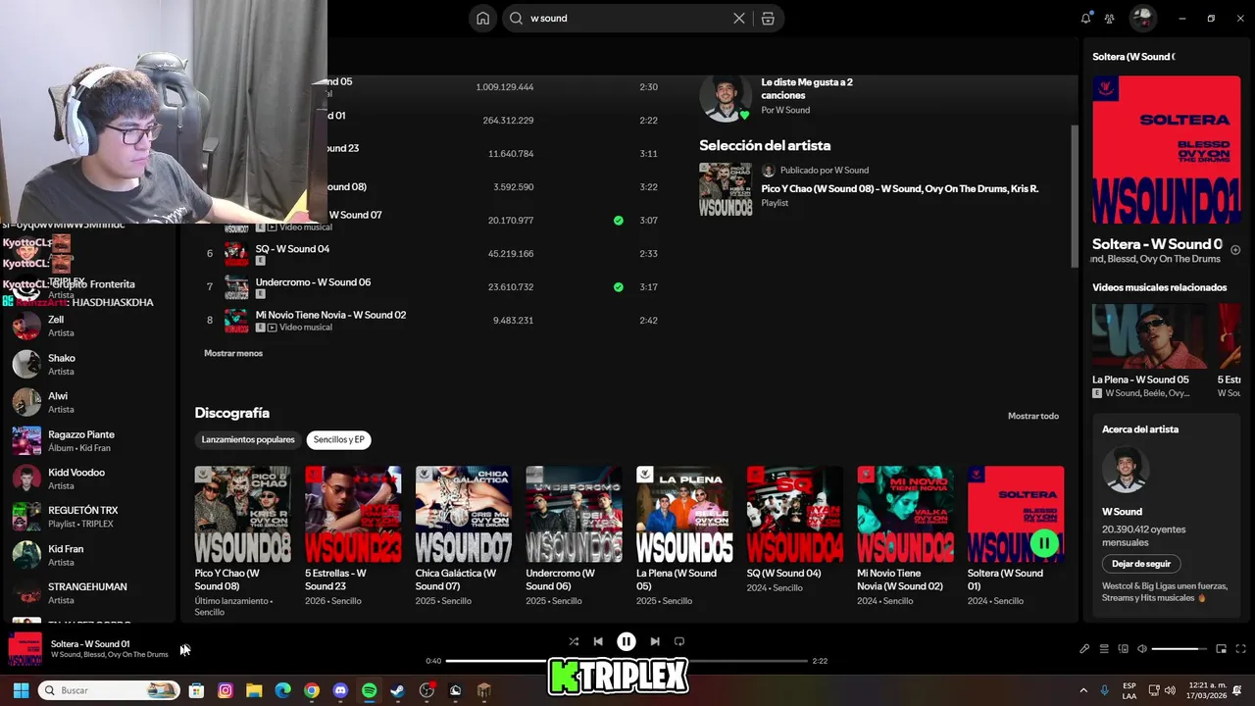Open Kid Fran artist in sidebar
Image resolution: width=1255 pixels, height=706 pixels.
pyautogui.click(x=88, y=555)
